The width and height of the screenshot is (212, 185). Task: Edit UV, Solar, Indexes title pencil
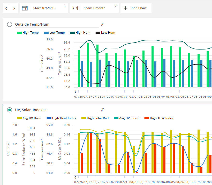pos(102,110)
